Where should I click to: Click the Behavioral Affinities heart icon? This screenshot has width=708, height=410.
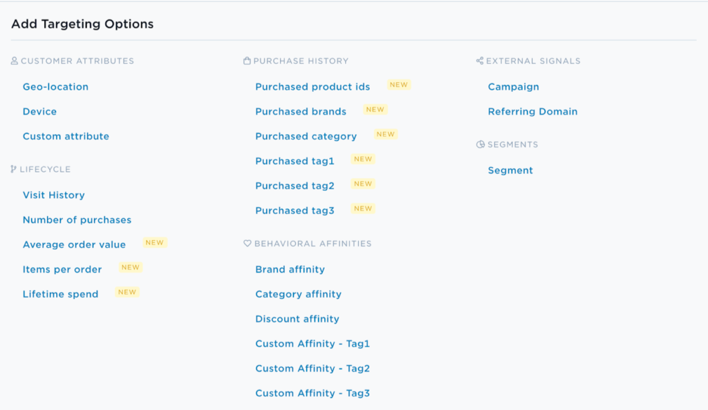(x=248, y=243)
